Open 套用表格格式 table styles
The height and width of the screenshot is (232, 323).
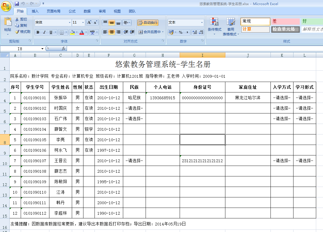(231, 27)
